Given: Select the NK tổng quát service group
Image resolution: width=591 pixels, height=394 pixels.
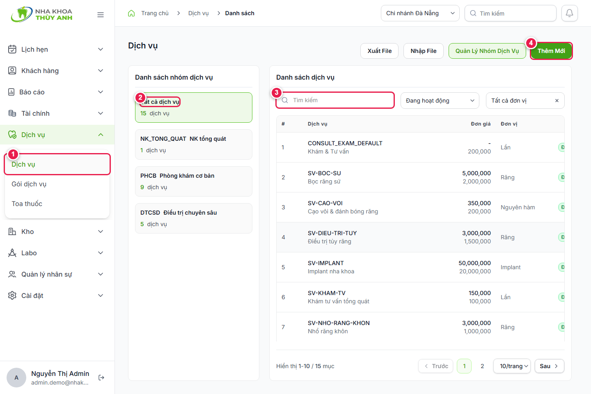Looking at the screenshot, I should 194,144.
